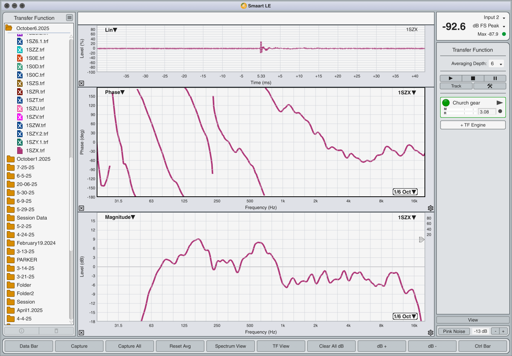Toggle the Pink Noise generator
Viewport: 512px width, 356px height.
(x=454, y=331)
